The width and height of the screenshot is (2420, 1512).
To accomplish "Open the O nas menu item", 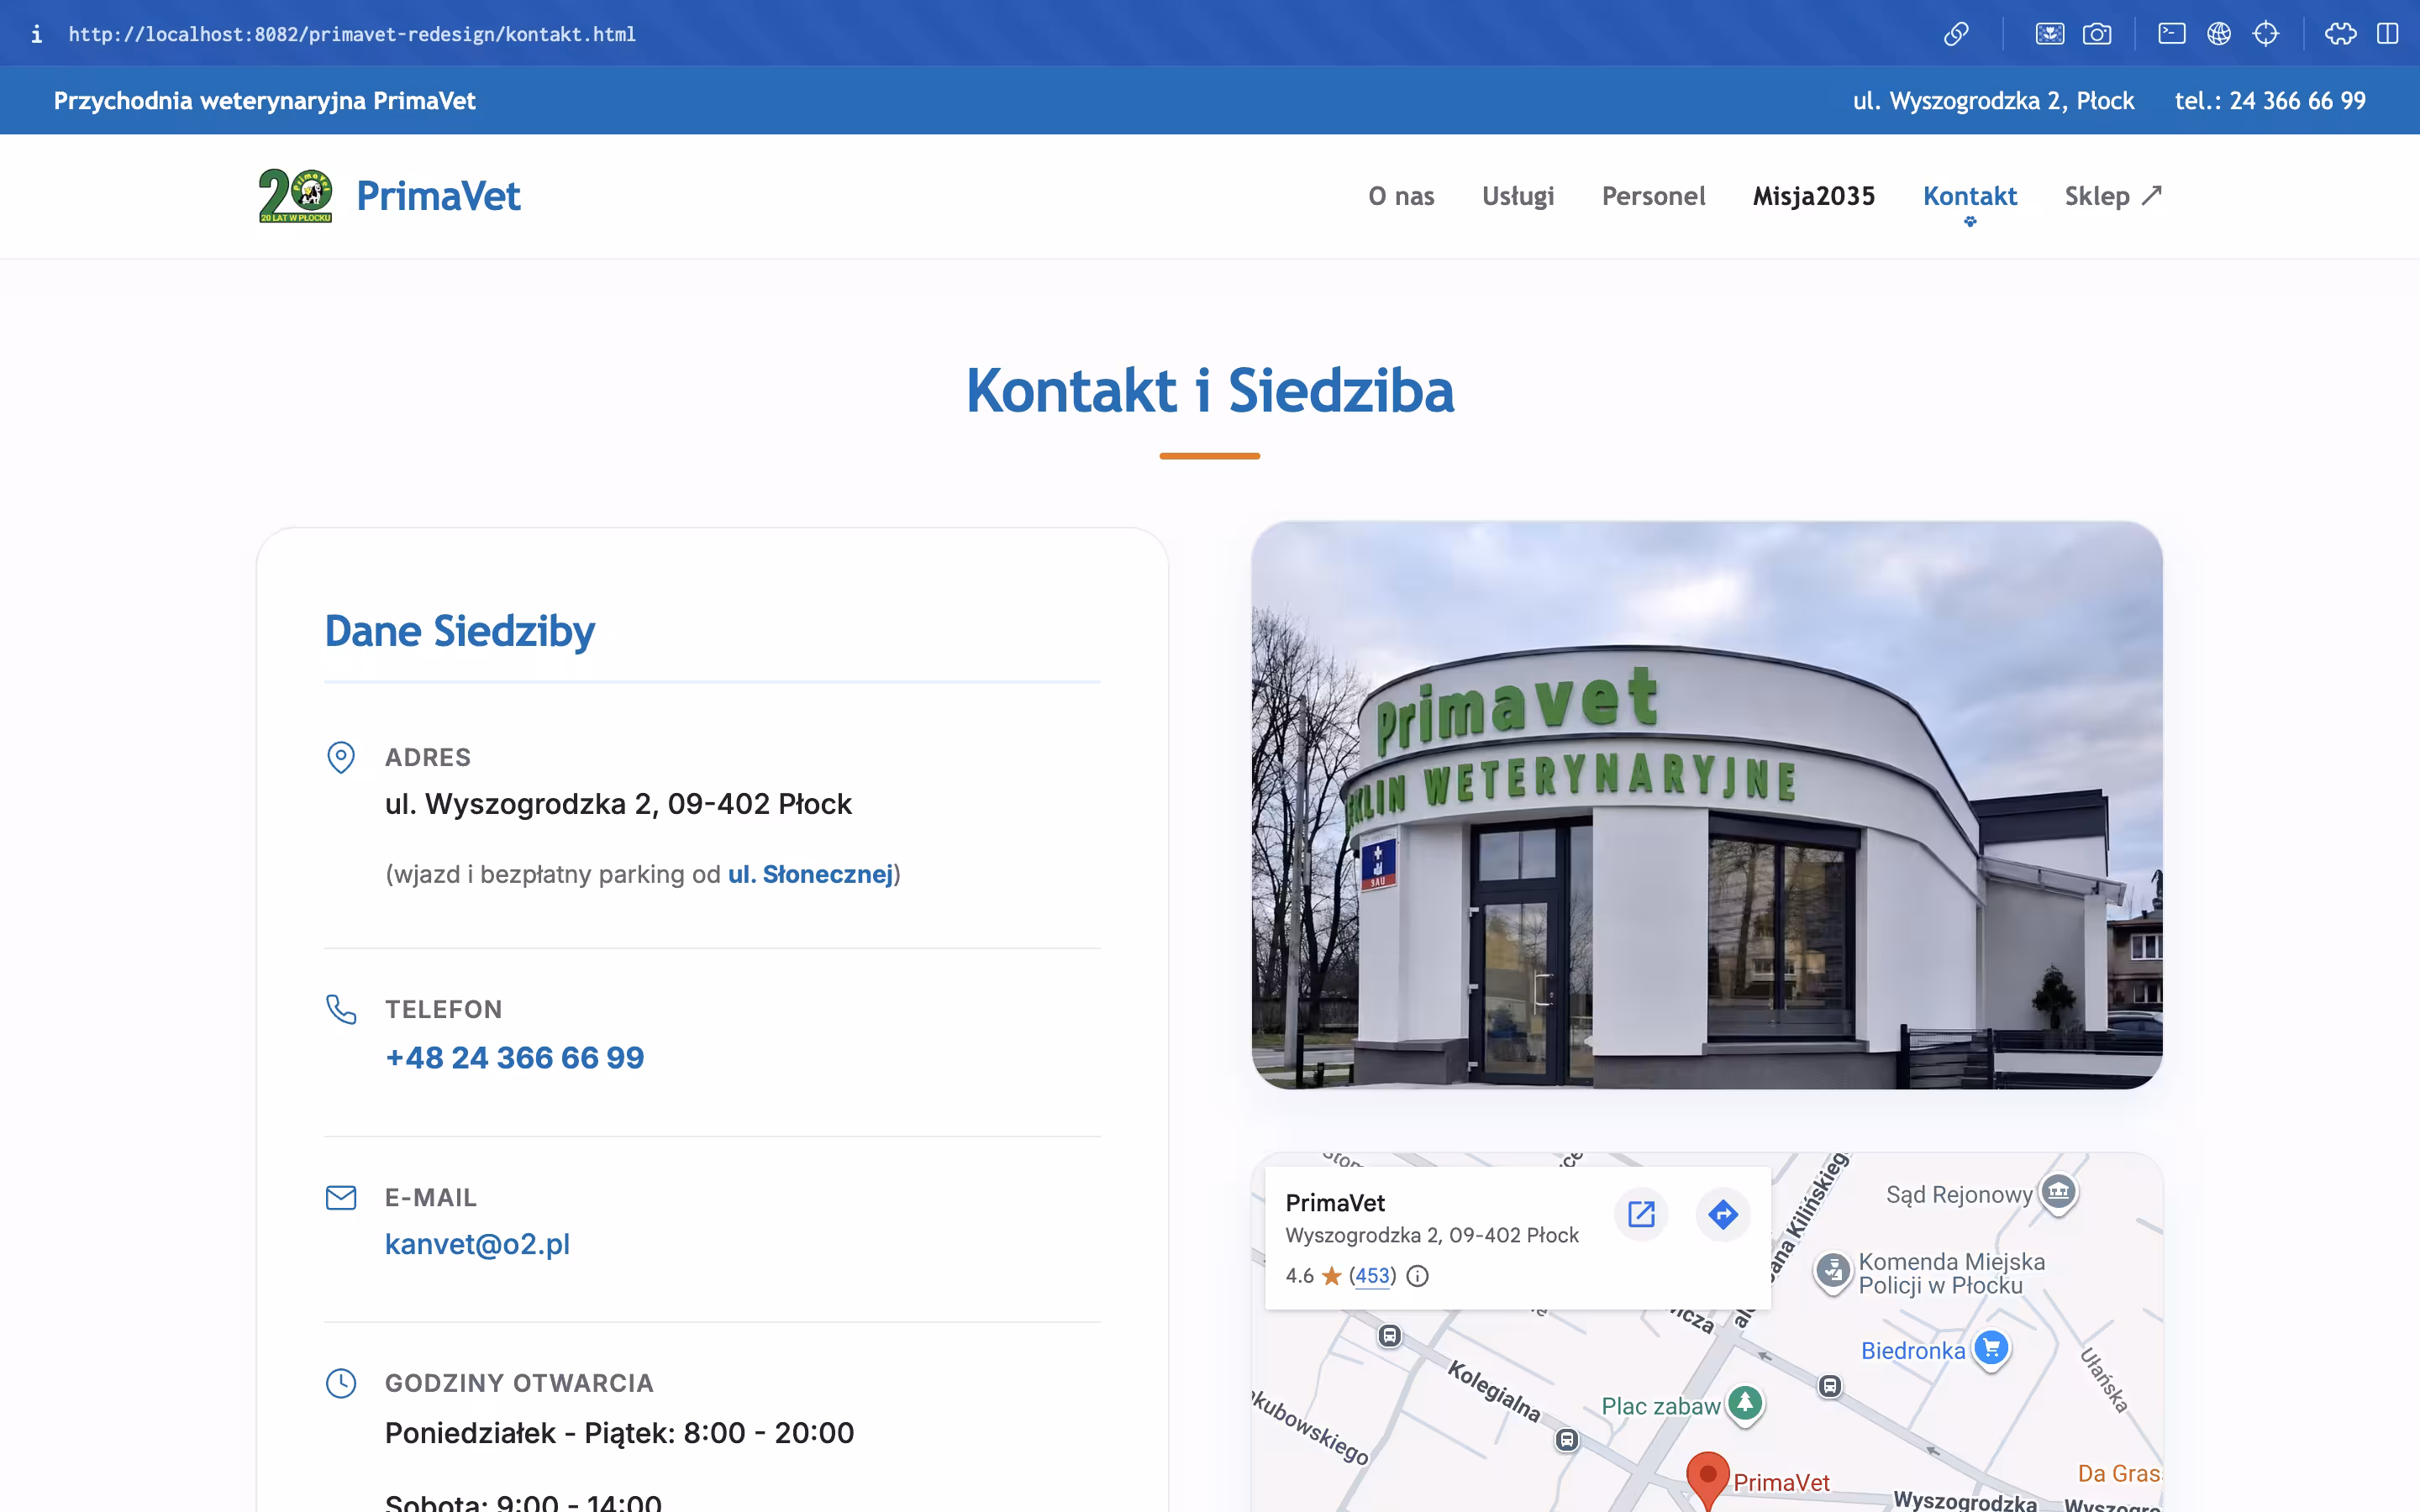I will 1401,196.
